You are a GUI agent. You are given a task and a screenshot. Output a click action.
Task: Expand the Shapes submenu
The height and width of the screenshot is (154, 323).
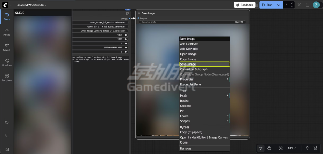[x=204, y=121]
